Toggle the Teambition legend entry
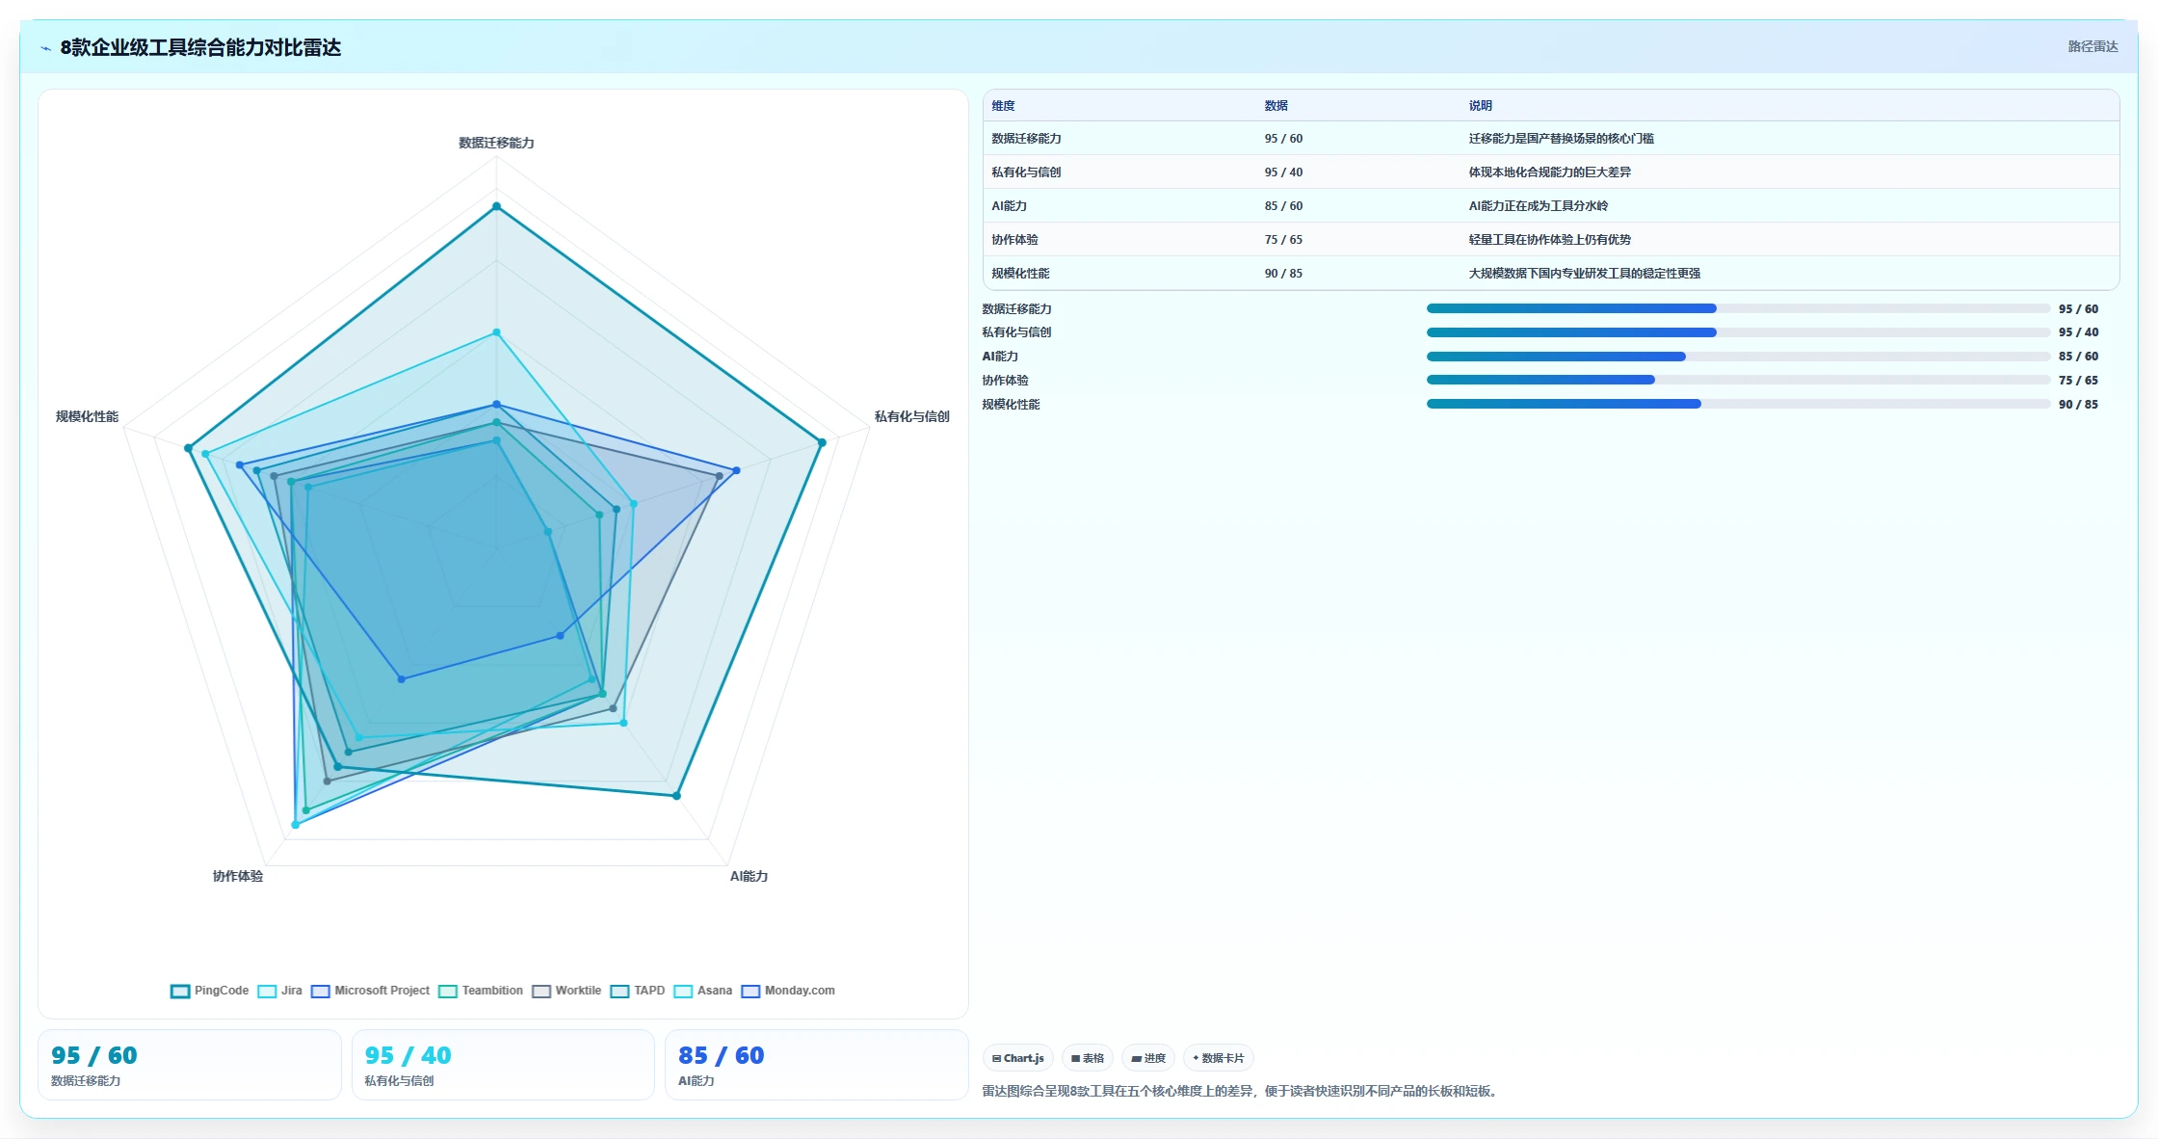This screenshot has height=1139, width=2158. point(480,991)
